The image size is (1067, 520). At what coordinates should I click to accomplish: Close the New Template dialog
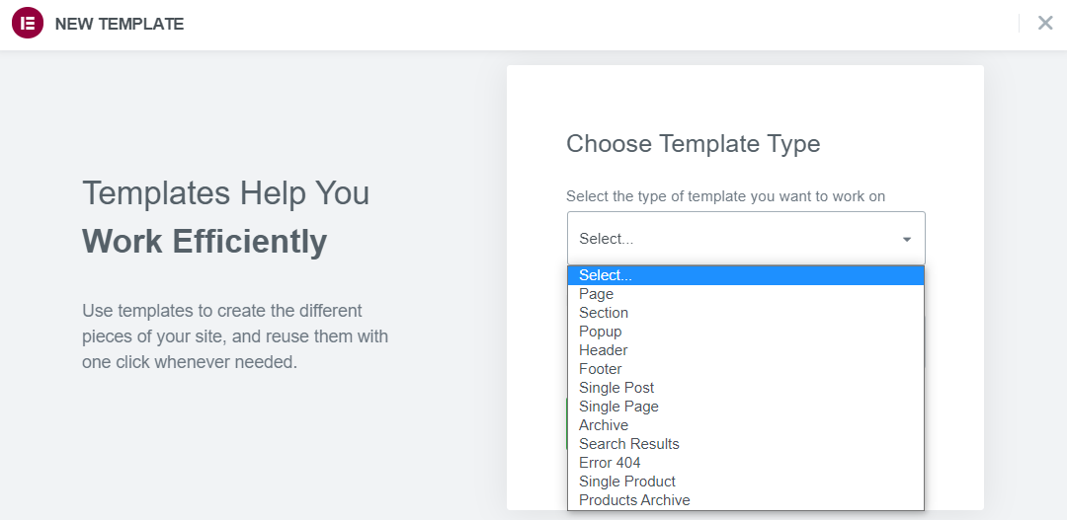click(1045, 23)
